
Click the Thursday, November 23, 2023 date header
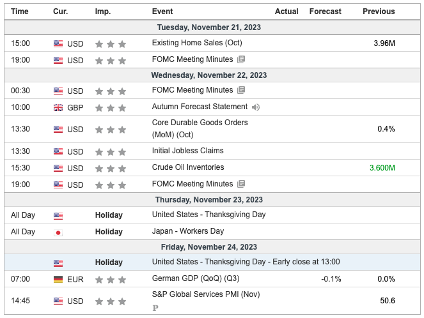point(209,200)
